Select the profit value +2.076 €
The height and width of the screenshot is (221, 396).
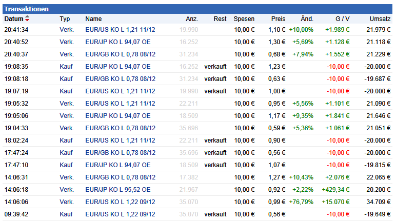pyautogui.click(x=338, y=177)
